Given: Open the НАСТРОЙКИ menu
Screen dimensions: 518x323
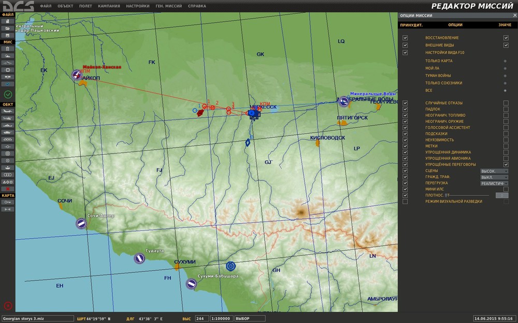Looking at the screenshot, I should [137, 6].
